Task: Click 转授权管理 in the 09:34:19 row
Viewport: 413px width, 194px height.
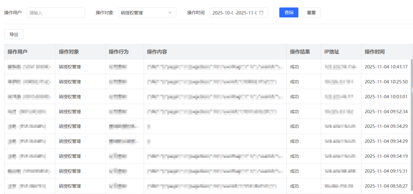Action: coord(70,156)
